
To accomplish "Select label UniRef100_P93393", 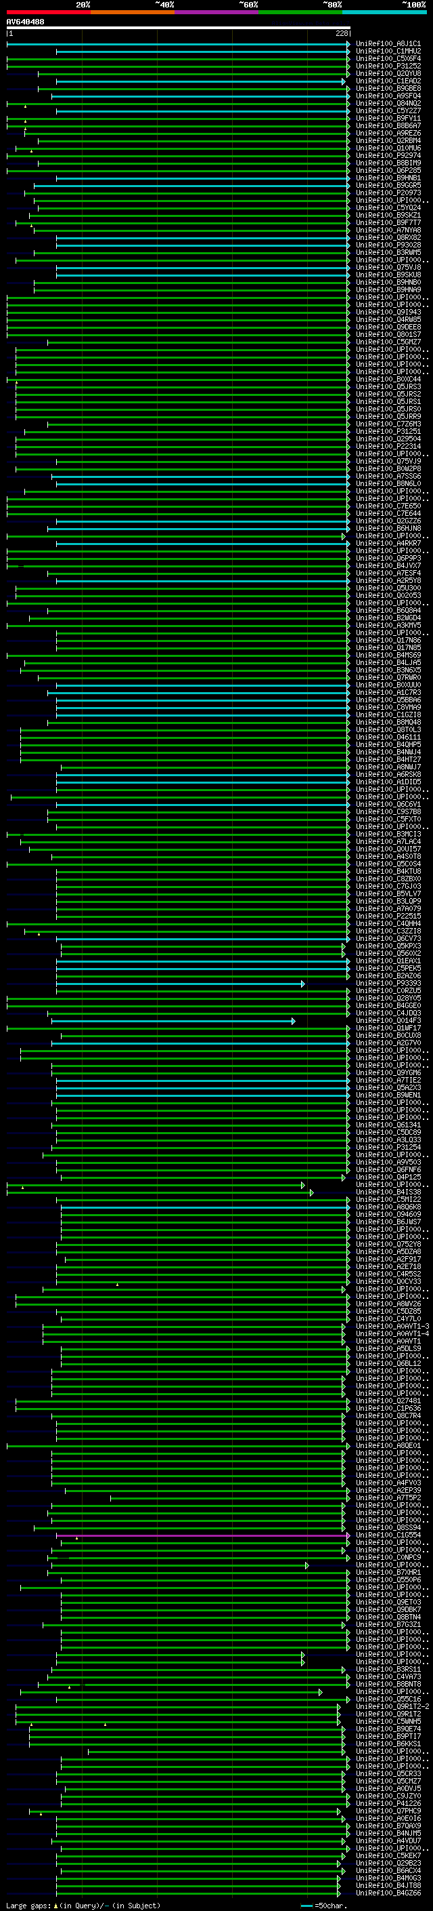I will coord(388,983).
